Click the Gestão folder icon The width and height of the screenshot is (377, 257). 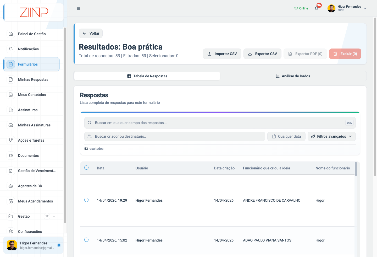tap(11, 216)
